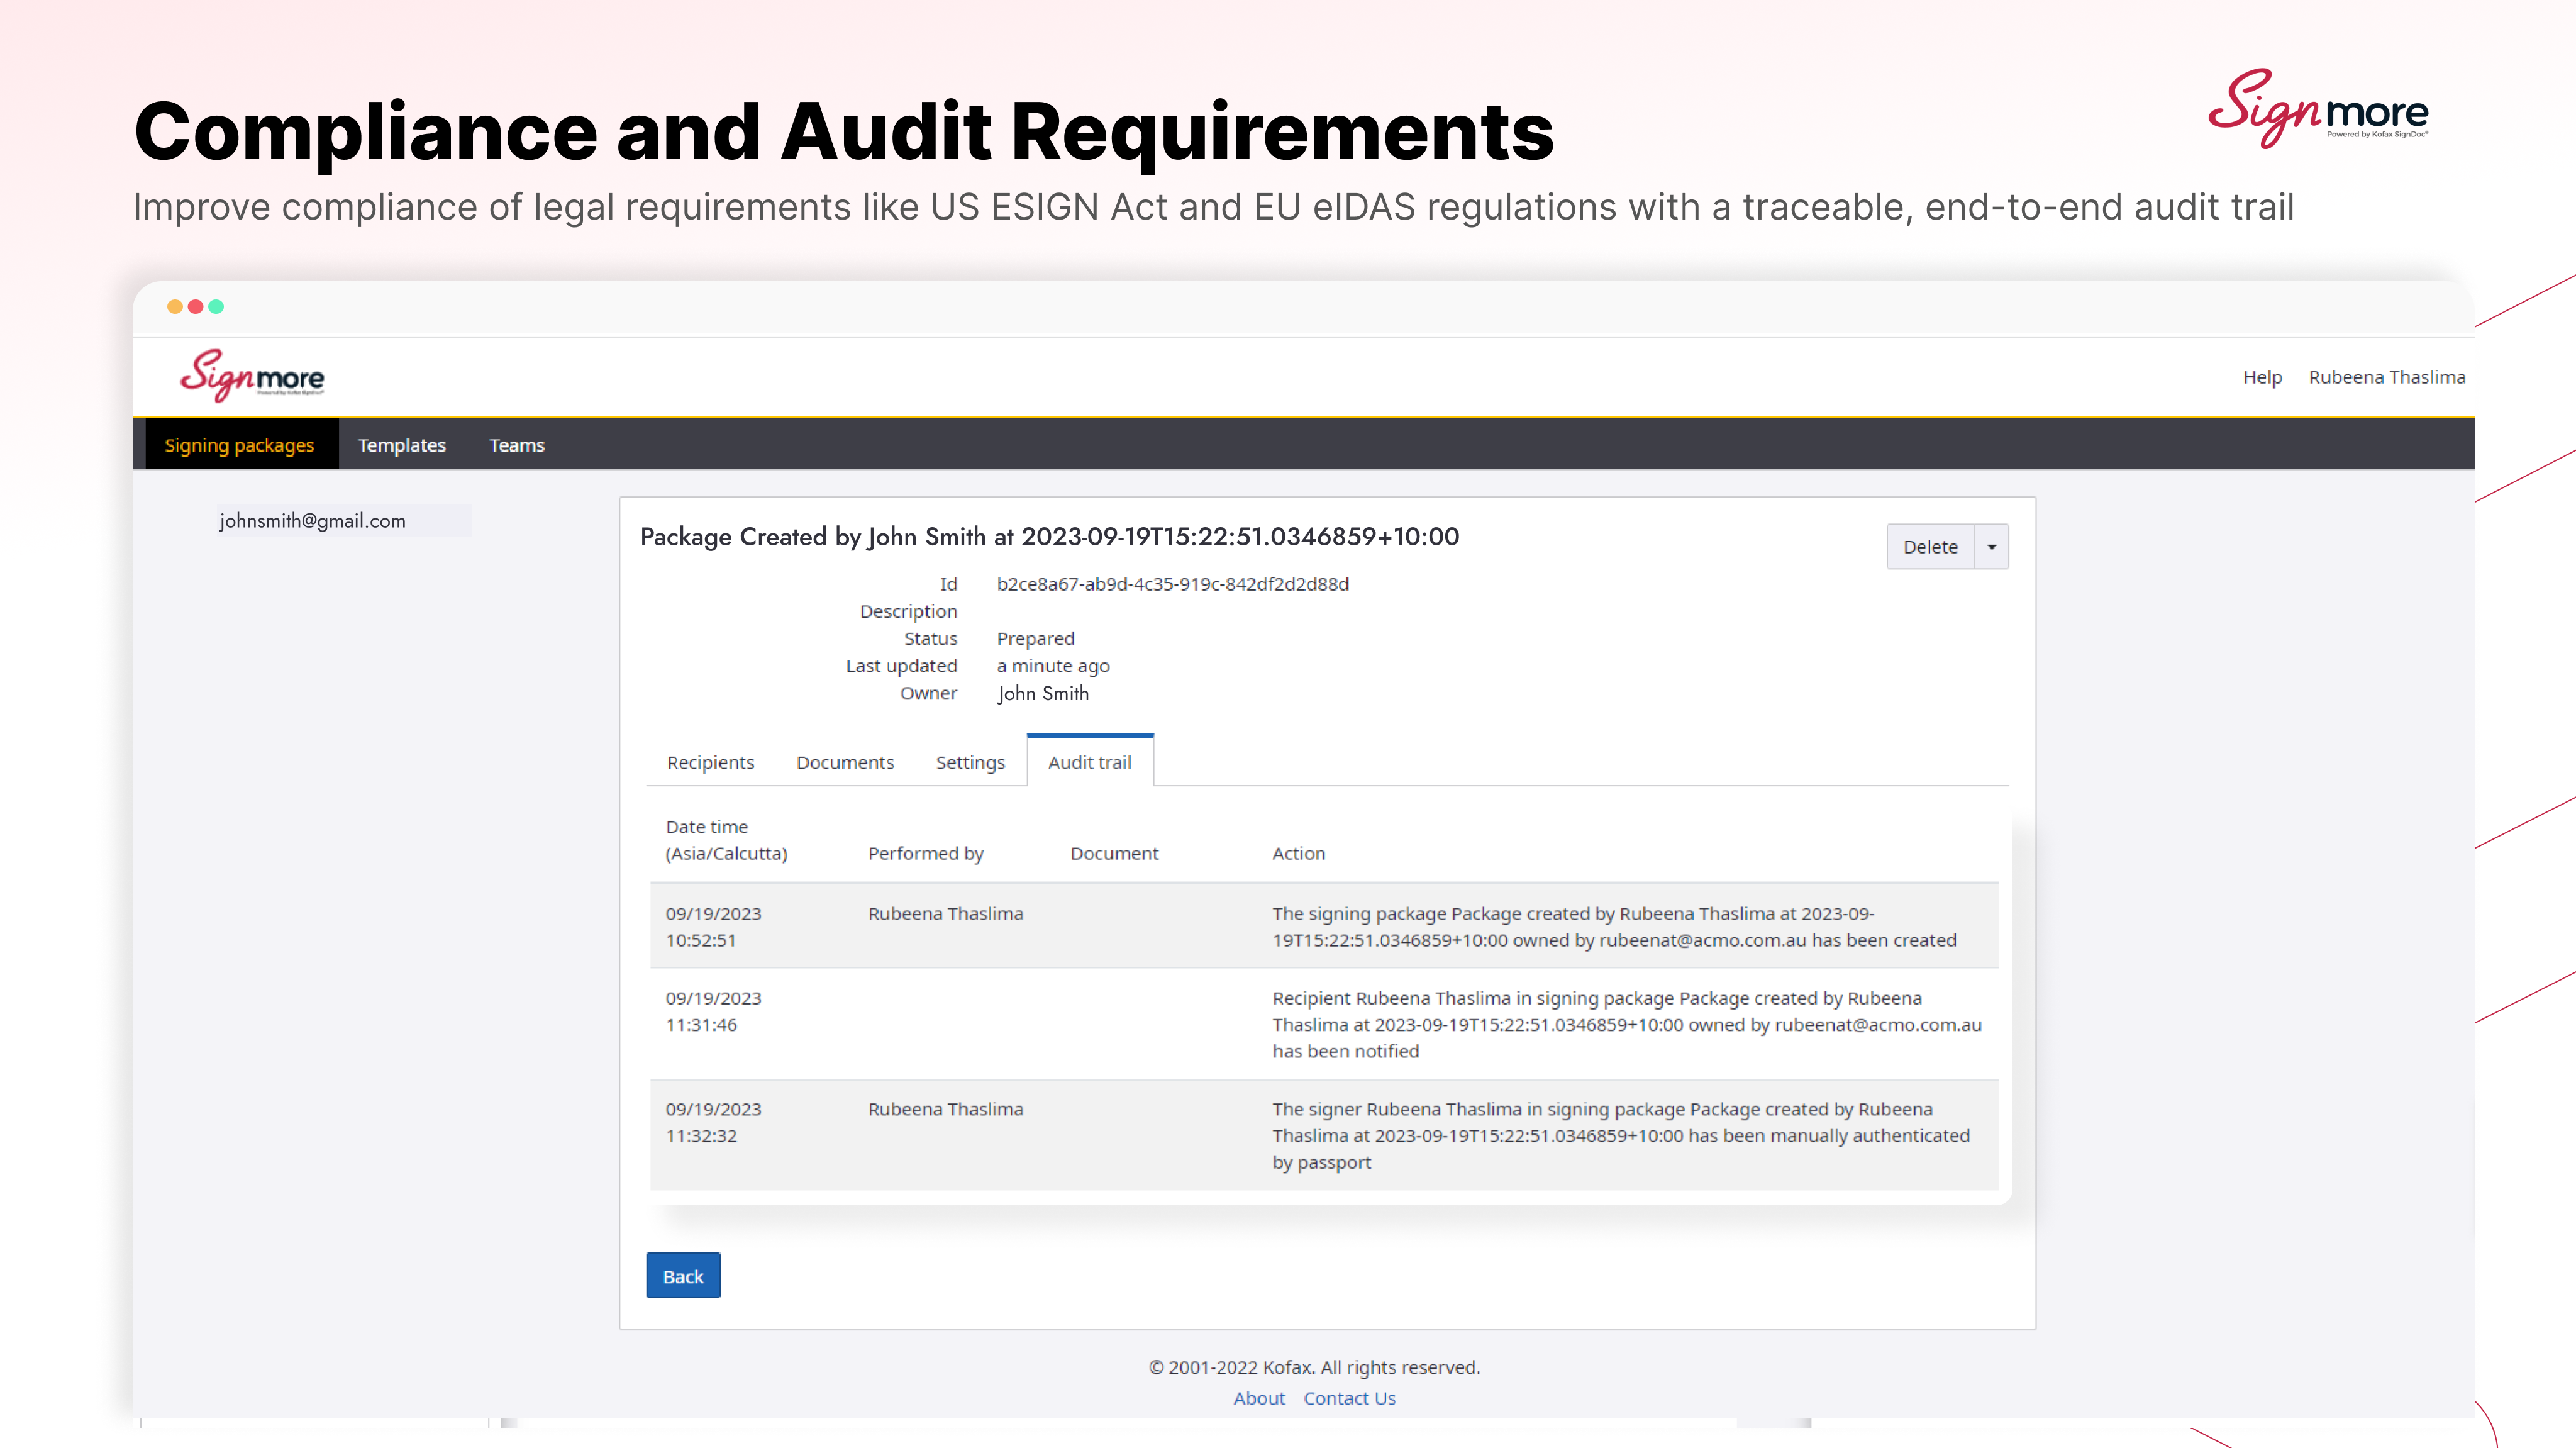Image resolution: width=2576 pixels, height=1448 pixels.
Task: Open the Help link
Action: [x=2262, y=377]
